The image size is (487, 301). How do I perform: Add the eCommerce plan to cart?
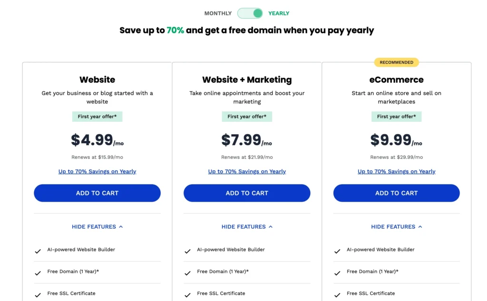[396, 193]
